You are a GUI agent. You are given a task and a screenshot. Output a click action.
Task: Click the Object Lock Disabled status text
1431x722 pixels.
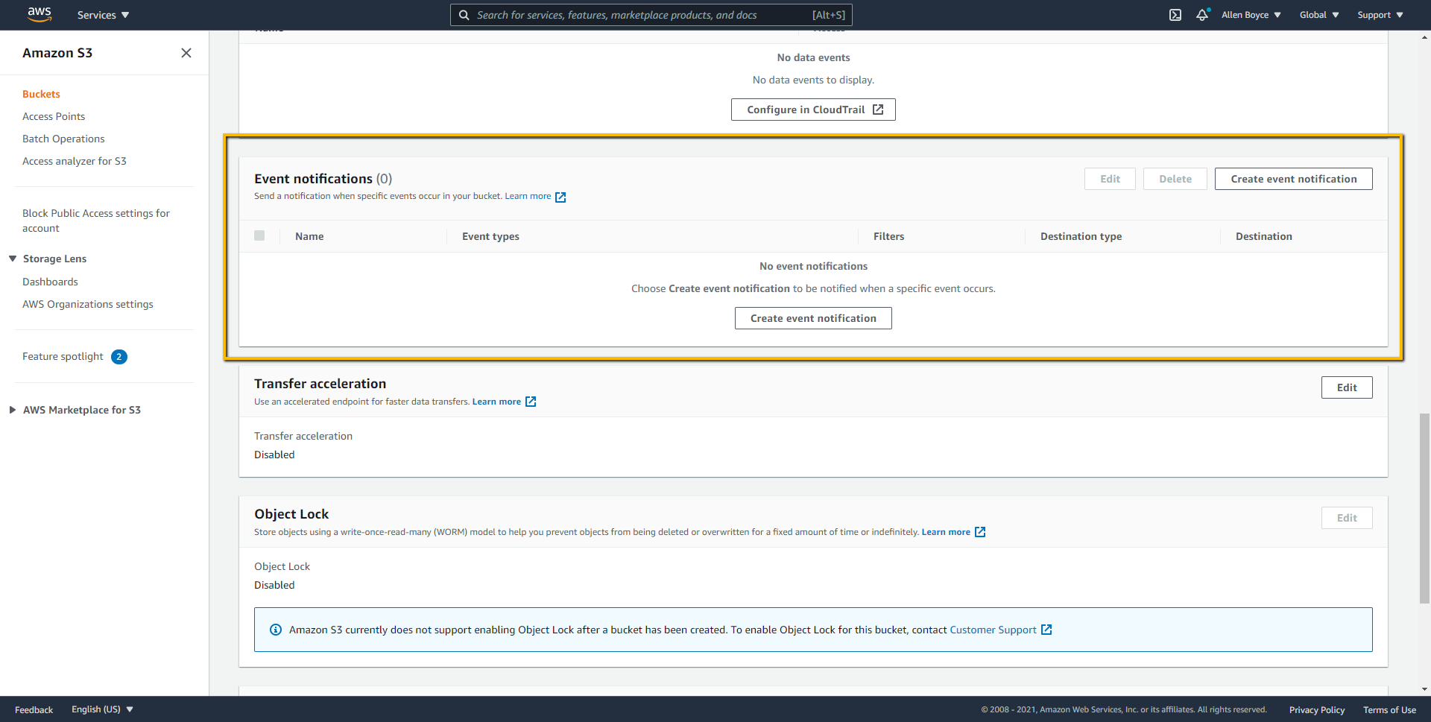click(274, 585)
